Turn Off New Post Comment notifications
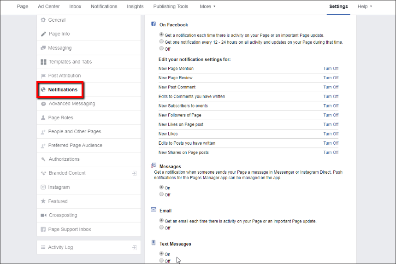 331,87
